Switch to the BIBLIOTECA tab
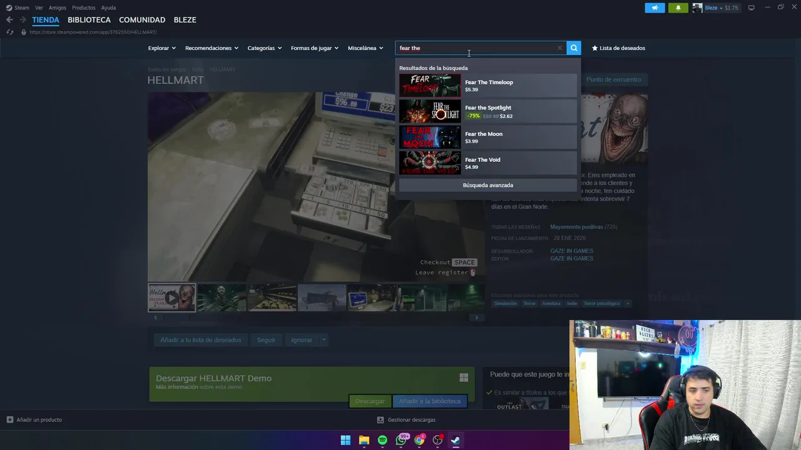This screenshot has width=801, height=450. click(89, 20)
